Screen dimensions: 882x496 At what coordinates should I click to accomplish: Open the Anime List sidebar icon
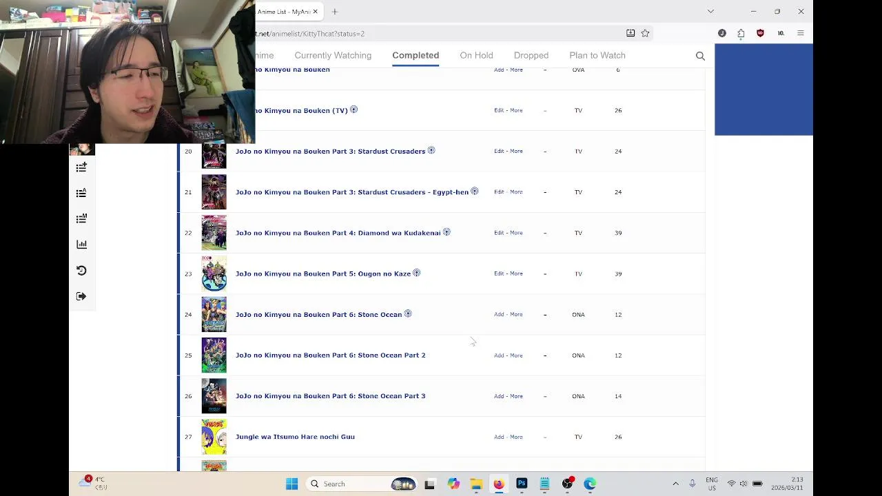(x=81, y=193)
